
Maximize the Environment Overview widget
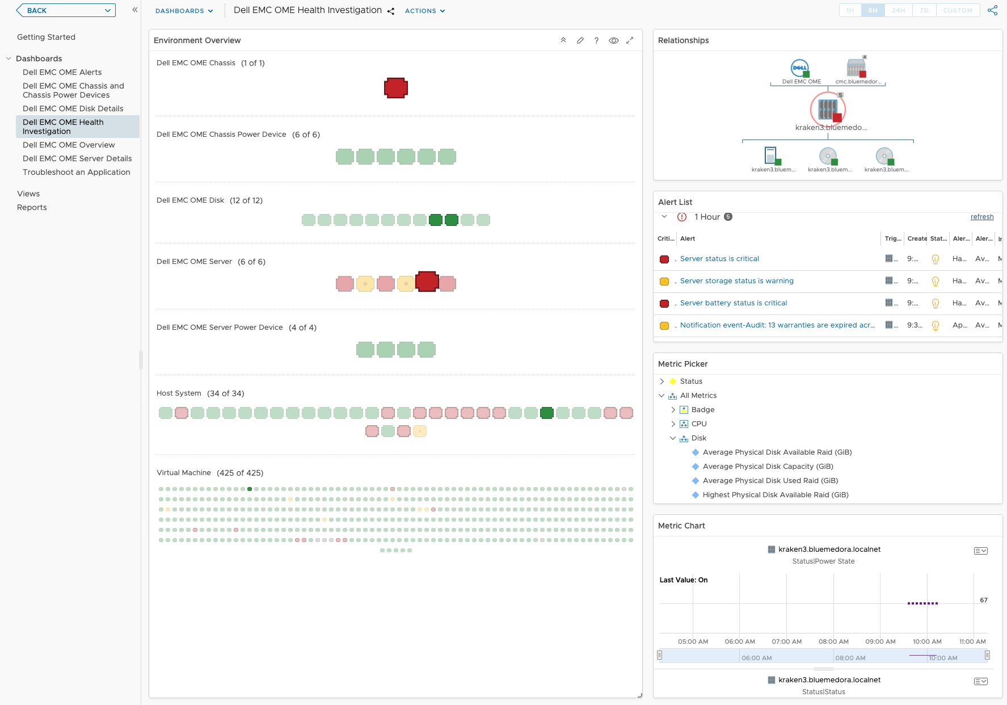click(630, 40)
